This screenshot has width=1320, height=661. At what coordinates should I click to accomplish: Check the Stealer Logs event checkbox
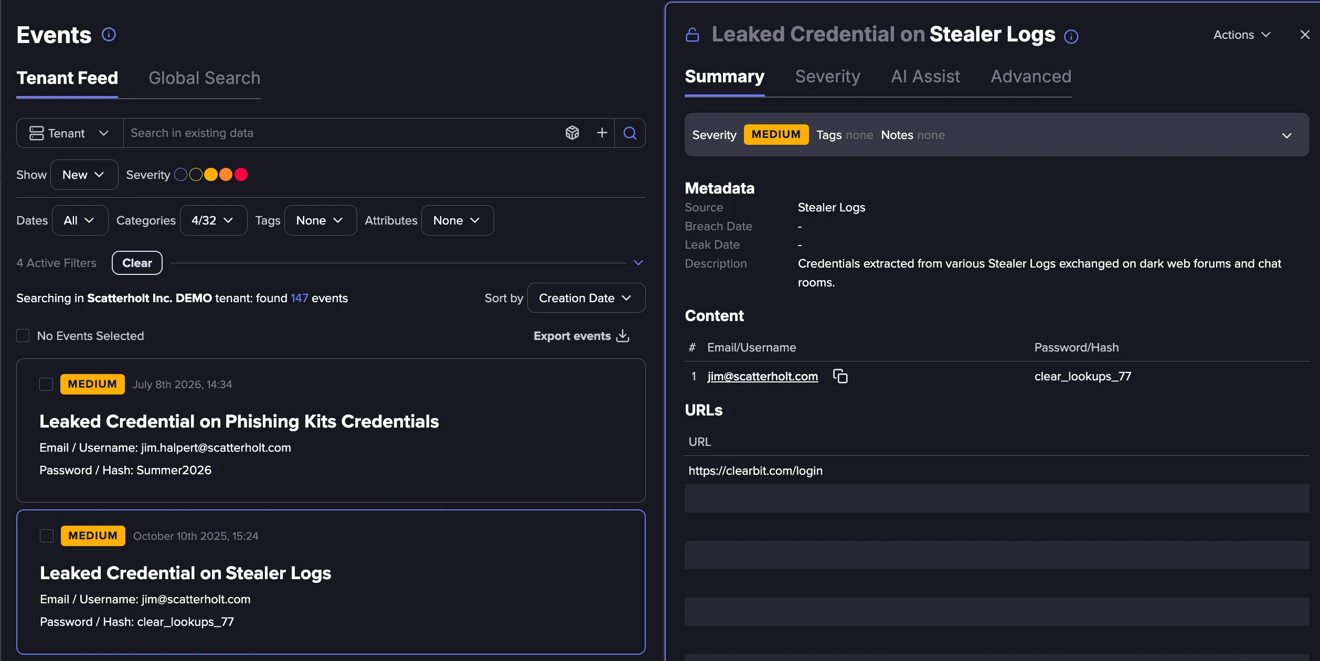(47, 536)
